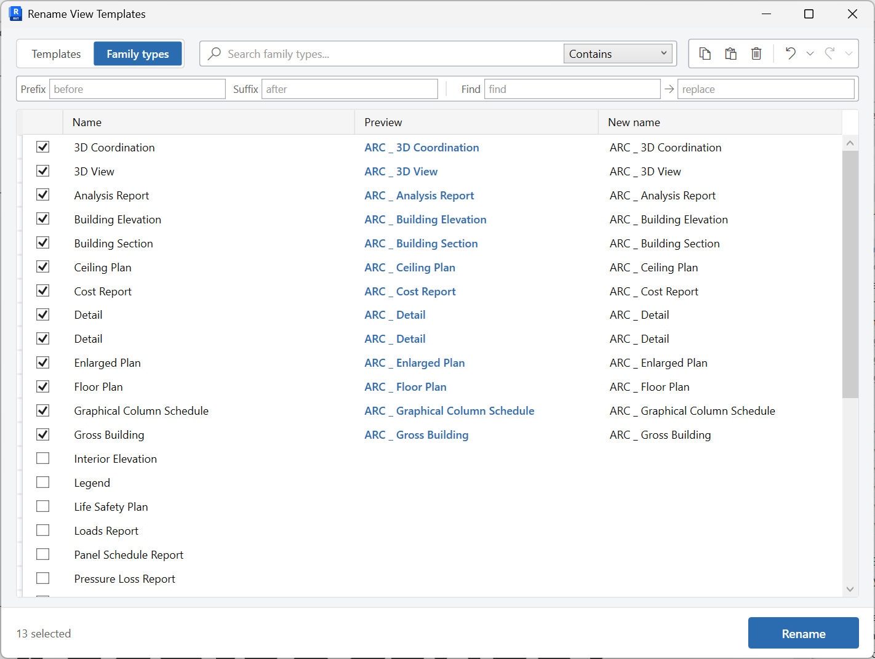Select the Cost Report name cell
875x659 pixels.
(x=103, y=292)
